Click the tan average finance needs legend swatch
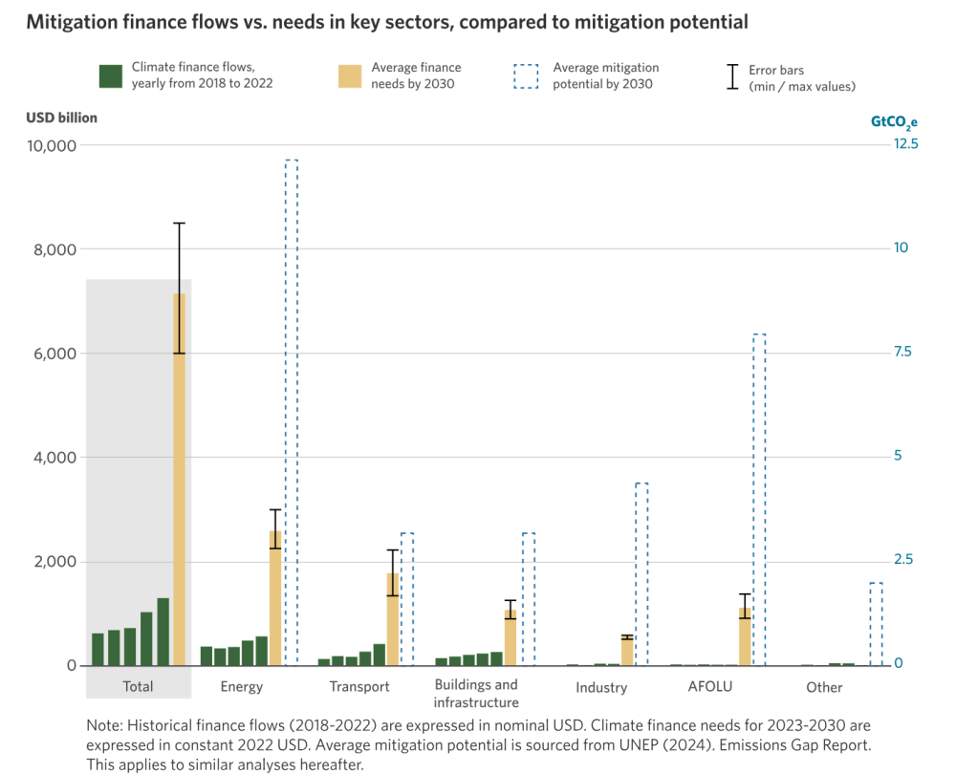Image resolution: width=956 pixels, height=774 pixels. [x=350, y=76]
